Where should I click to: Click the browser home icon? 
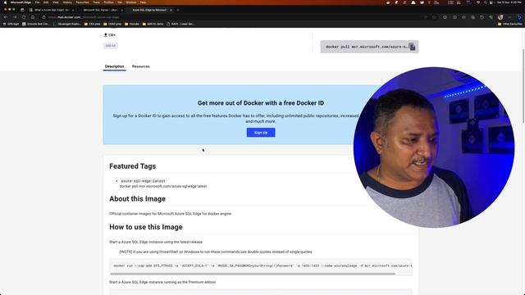33,17
